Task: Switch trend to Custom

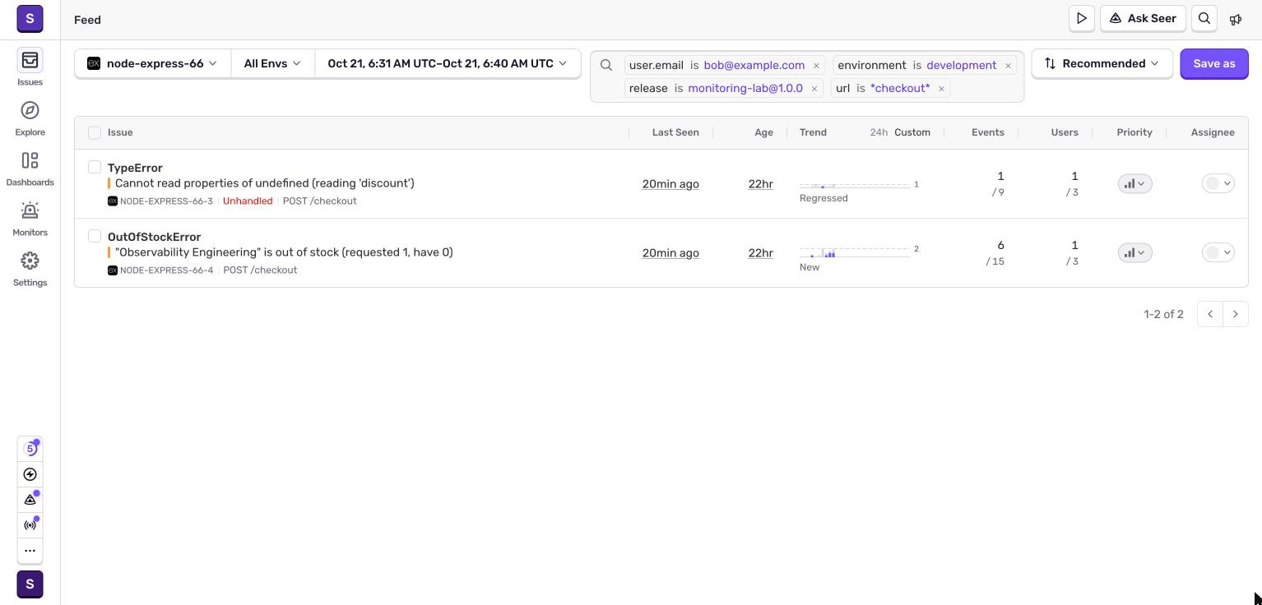Action: point(912,132)
